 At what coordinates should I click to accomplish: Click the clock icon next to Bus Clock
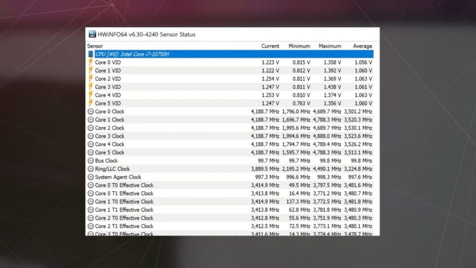[90, 161]
